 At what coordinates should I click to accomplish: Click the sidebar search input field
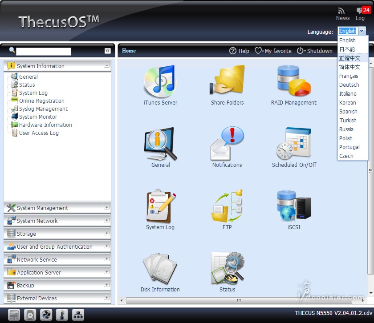point(44,51)
